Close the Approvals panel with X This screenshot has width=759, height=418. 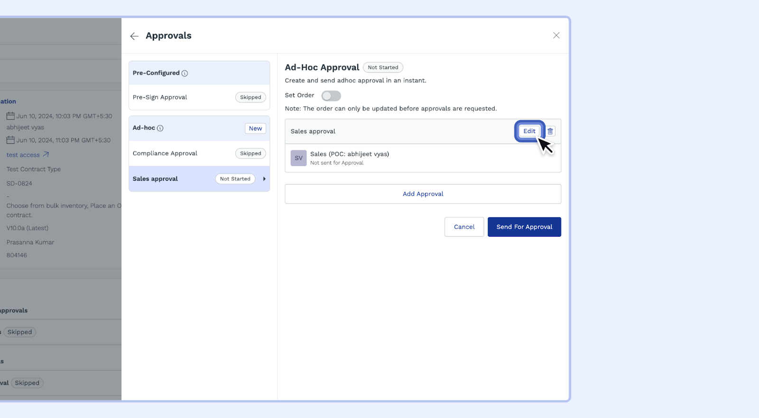556,36
